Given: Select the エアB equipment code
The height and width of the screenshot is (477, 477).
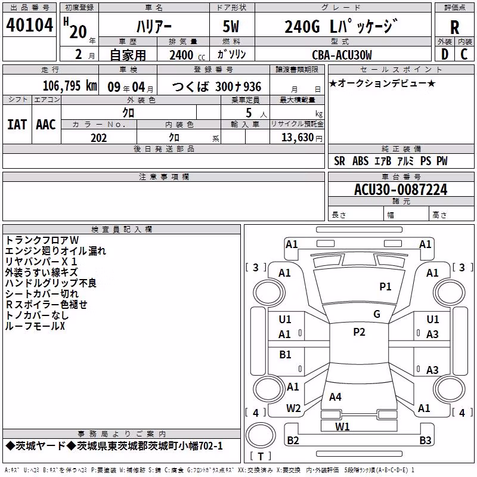Looking at the screenshot, I should point(382,161).
